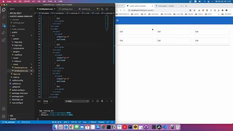
Task: Go forward in Chrome
Action: point(121,10)
